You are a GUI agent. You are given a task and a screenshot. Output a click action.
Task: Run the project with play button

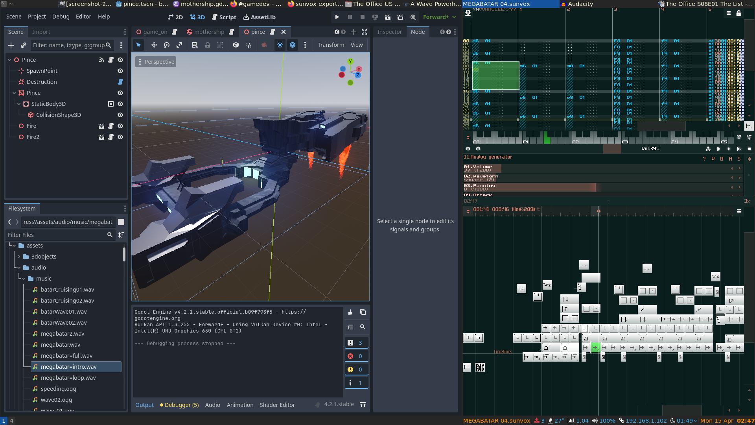click(337, 17)
